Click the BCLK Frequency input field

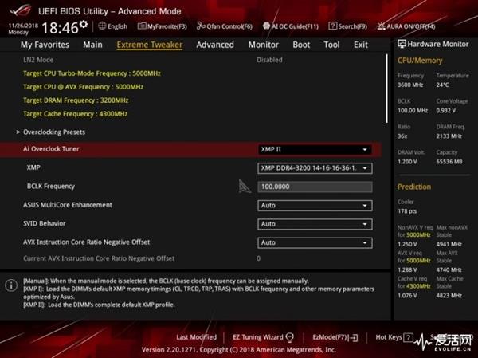(315, 187)
